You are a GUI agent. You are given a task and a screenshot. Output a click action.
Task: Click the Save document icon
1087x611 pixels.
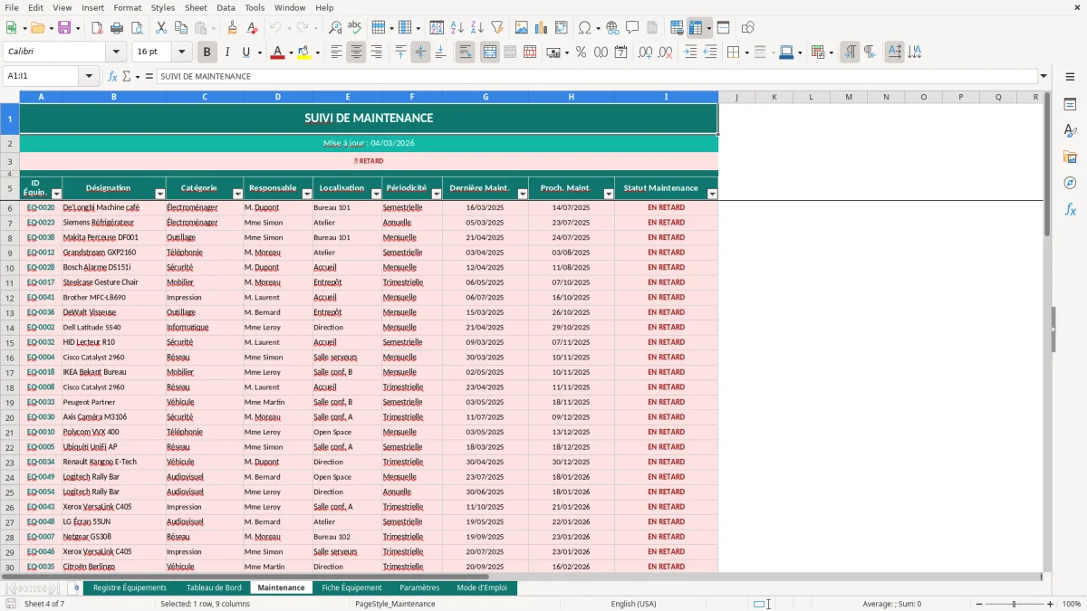click(64, 28)
